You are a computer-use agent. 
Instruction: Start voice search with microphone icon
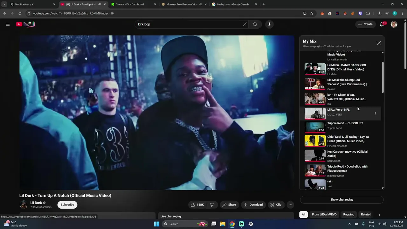(x=269, y=24)
